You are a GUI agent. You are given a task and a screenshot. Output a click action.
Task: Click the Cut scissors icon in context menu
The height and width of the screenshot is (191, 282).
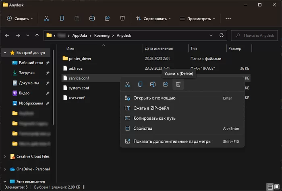pyautogui.click(x=127, y=84)
